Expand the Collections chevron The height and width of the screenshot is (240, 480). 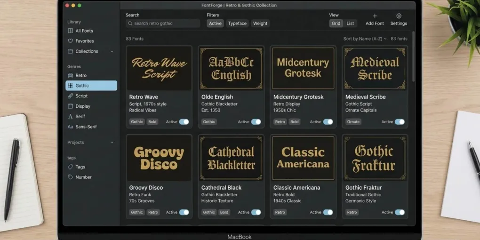click(112, 51)
